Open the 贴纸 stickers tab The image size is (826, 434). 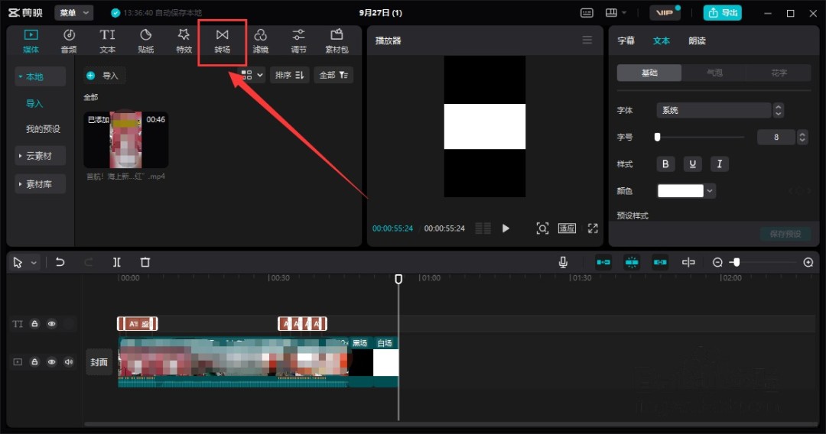(145, 41)
